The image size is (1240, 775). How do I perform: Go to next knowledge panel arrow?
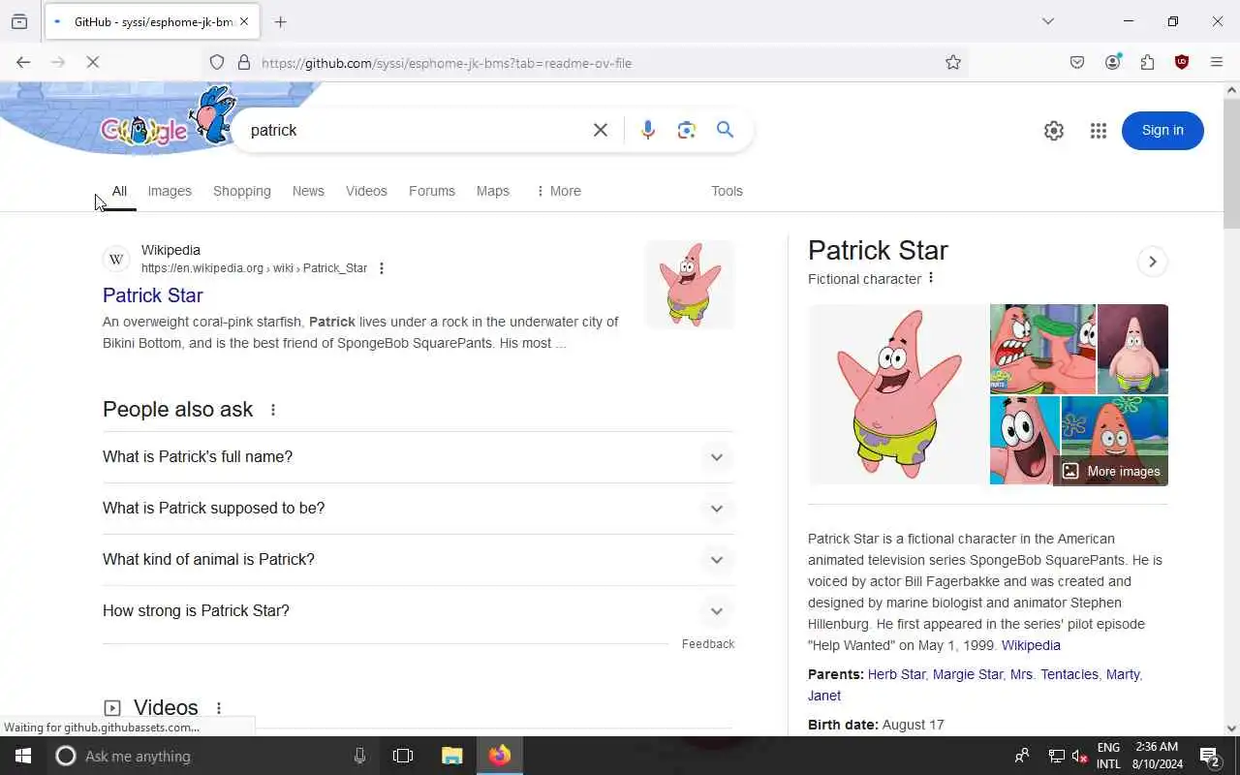pyautogui.click(x=1153, y=262)
